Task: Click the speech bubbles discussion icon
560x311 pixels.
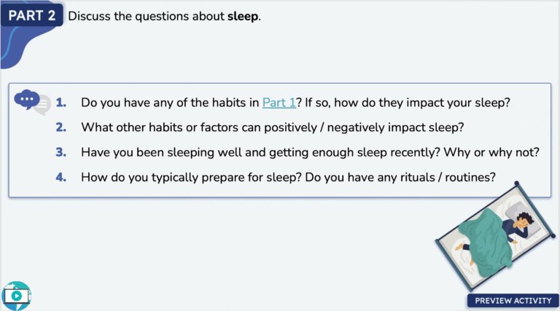Action: pos(31,101)
